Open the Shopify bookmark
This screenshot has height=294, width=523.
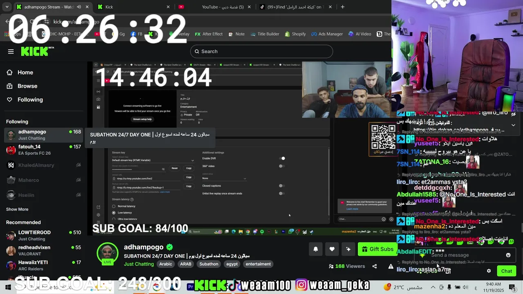click(295, 34)
